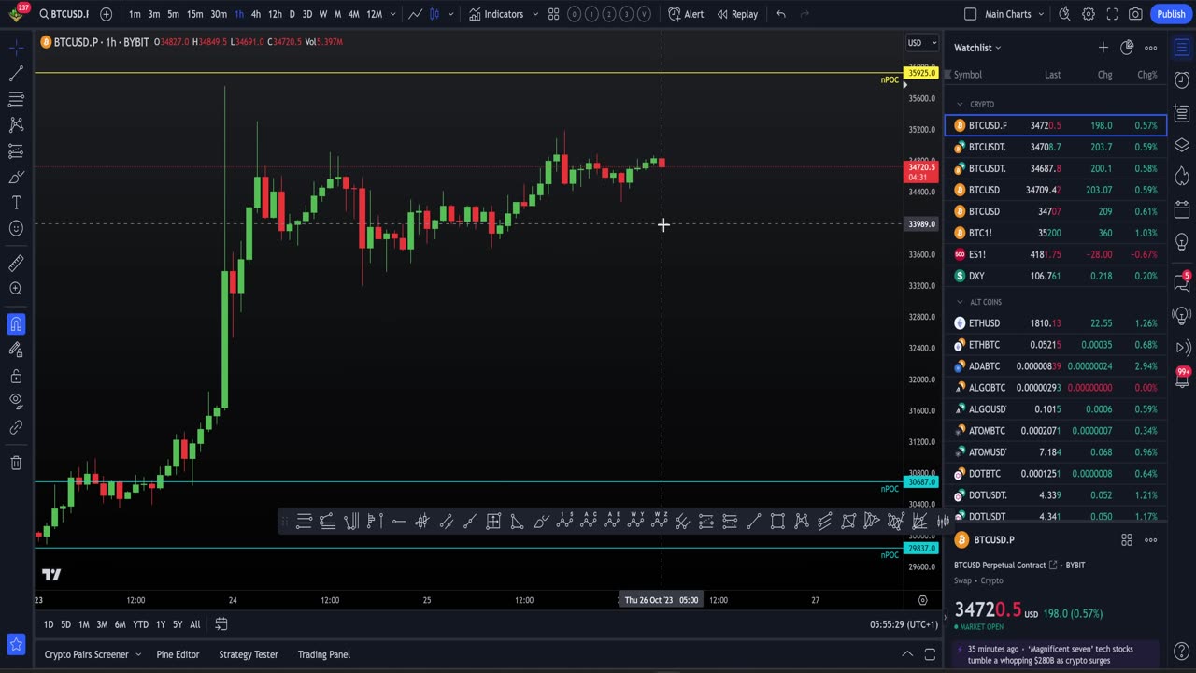Open favorites star toolbar at bottom-left
This screenshot has width=1196, height=673.
[x=16, y=644]
